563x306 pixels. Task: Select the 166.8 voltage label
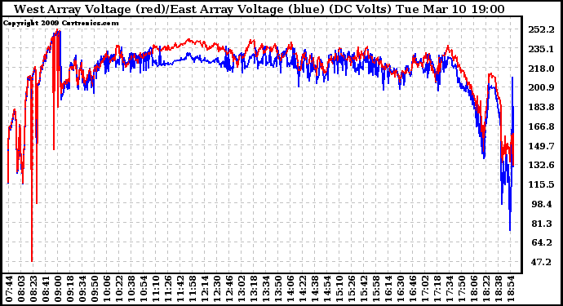541,126
